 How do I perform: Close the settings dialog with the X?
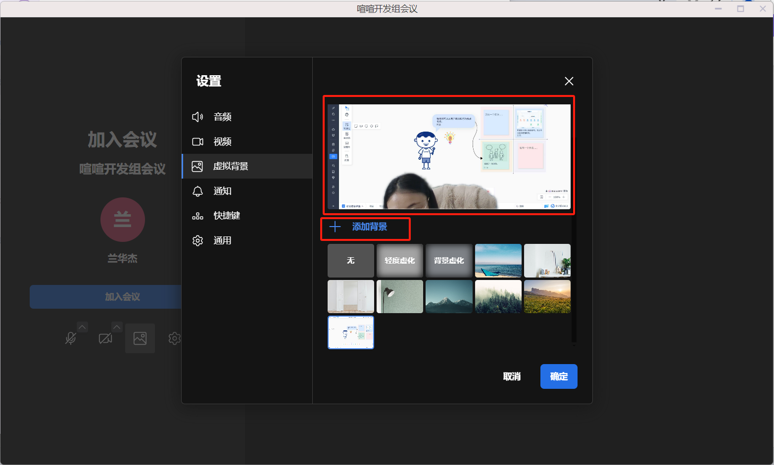pos(569,81)
